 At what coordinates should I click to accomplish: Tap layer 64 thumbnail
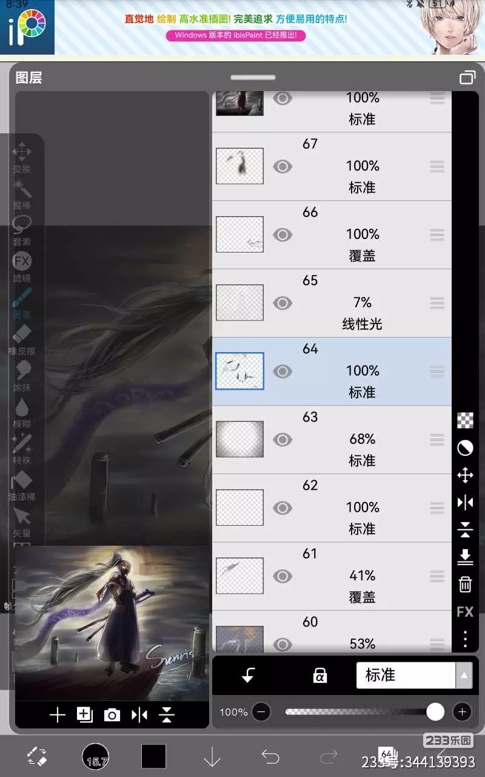(239, 371)
